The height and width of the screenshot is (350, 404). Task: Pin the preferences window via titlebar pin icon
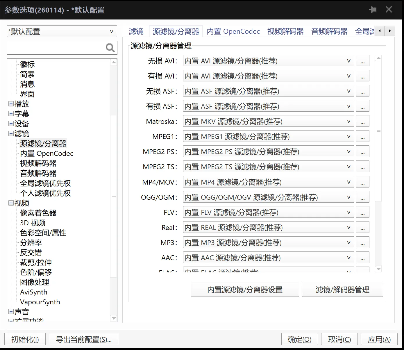coord(373,9)
